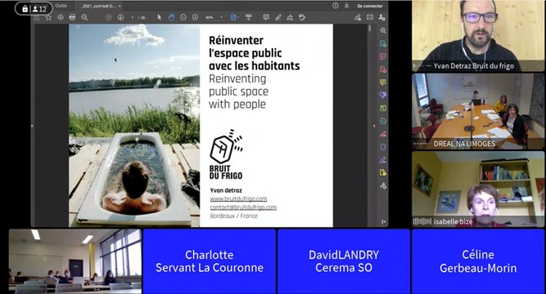The width and height of the screenshot is (546, 294).
Task: Activate the arrow selection tool
Action: 159,17
